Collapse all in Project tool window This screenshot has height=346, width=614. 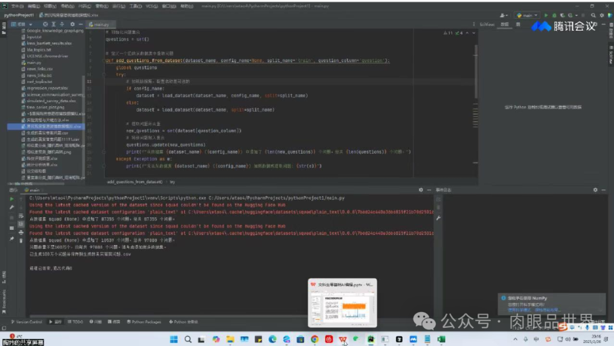pos(62,24)
